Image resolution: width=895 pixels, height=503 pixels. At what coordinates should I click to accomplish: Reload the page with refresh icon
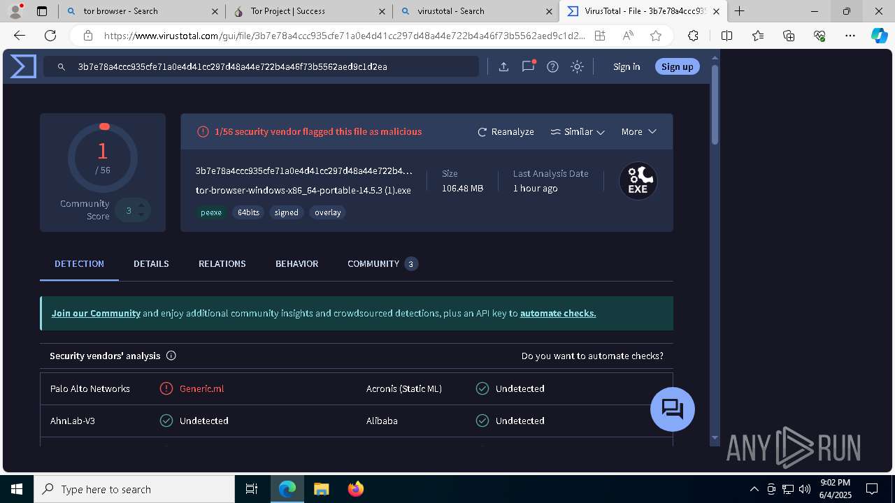(50, 36)
